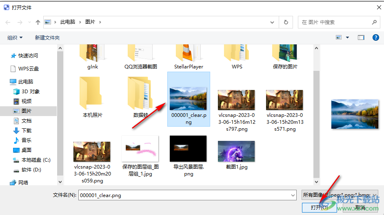
Task: Select the QQ浏览器截图 folder
Action: pos(140,57)
